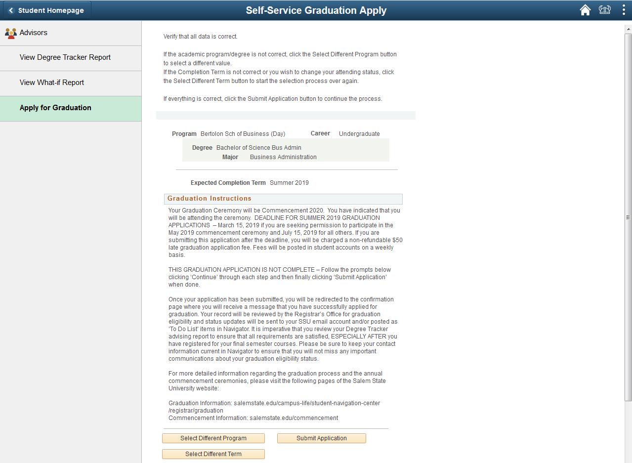
Task: Open View Degree Tracker Report
Action: [71, 58]
